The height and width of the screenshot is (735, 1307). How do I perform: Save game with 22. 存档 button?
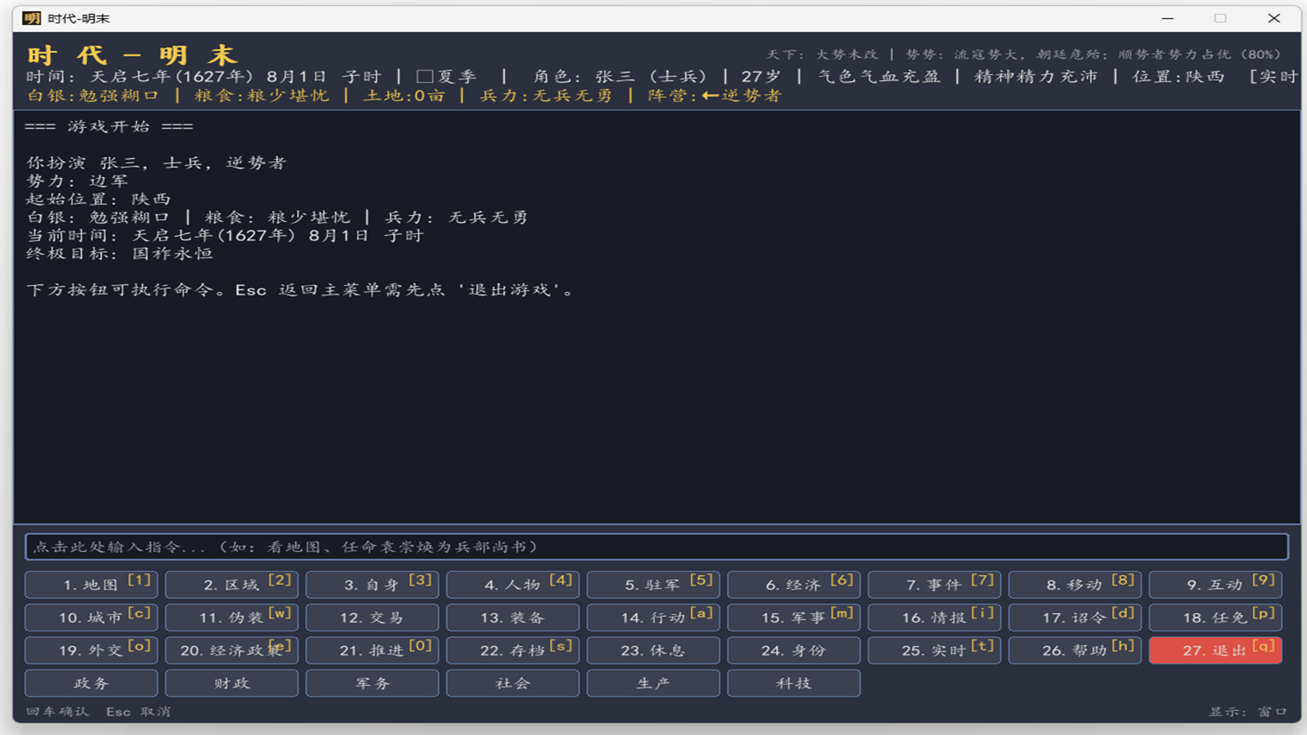513,650
